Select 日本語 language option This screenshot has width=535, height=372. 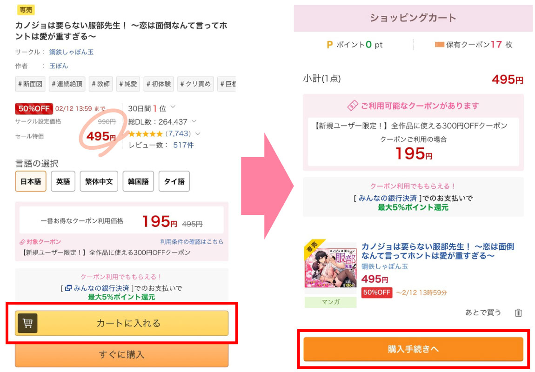(31, 181)
